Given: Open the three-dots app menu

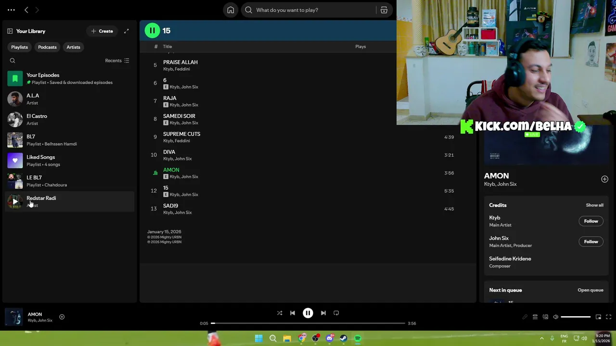Looking at the screenshot, I should click(x=11, y=10).
